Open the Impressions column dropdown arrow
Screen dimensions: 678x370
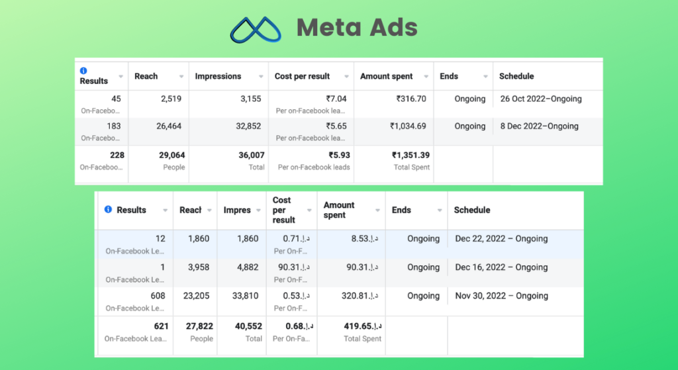(261, 77)
